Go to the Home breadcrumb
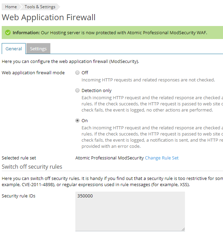Image resolution: width=223 pixels, height=233 pixels. pyautogui.click(x=11, y=7)
